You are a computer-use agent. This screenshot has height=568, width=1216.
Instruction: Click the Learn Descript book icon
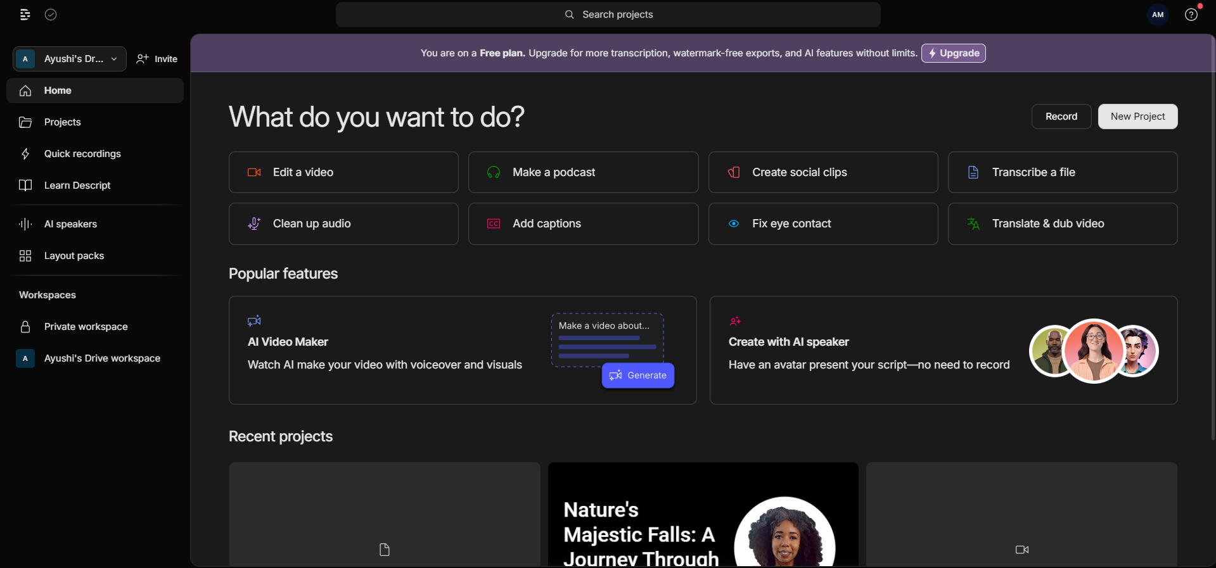coord(25,186)
